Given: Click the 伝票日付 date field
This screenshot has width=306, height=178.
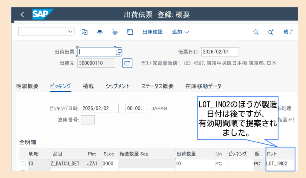Looking at the screenshot, I should point(220,52).
